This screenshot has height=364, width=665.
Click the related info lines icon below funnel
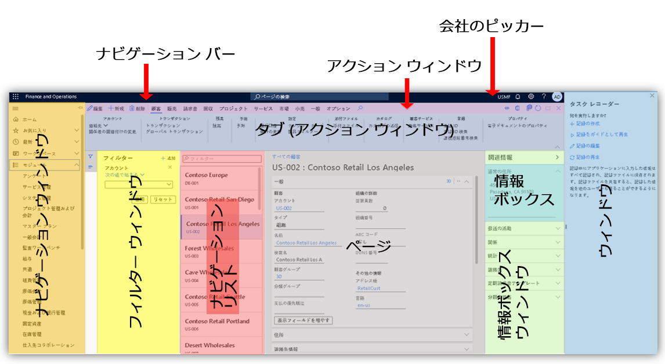click(91, 167)
